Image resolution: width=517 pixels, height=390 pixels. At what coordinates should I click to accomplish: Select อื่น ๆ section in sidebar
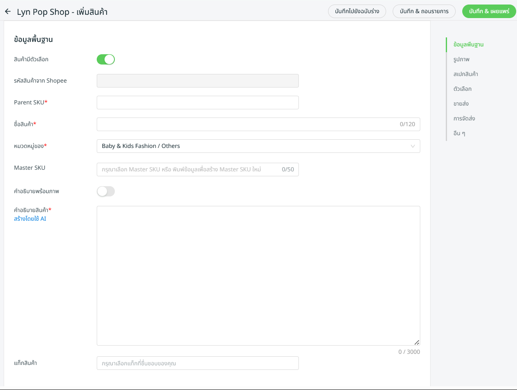point(459,133)
